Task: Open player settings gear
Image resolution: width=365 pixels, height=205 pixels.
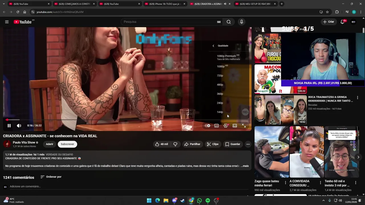Action: pyautogui.click(x=226, y=126)
